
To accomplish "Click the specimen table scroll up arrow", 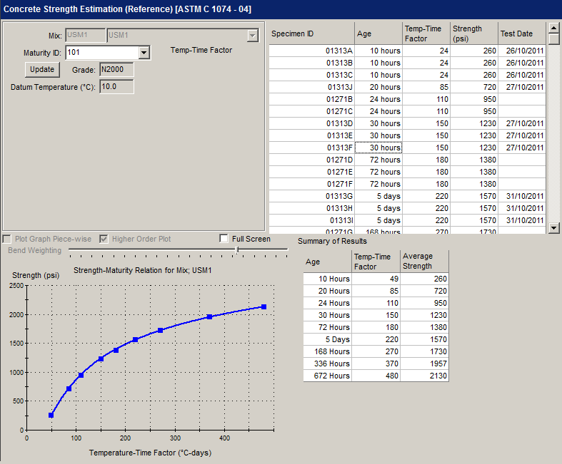I will click(553, 28).
